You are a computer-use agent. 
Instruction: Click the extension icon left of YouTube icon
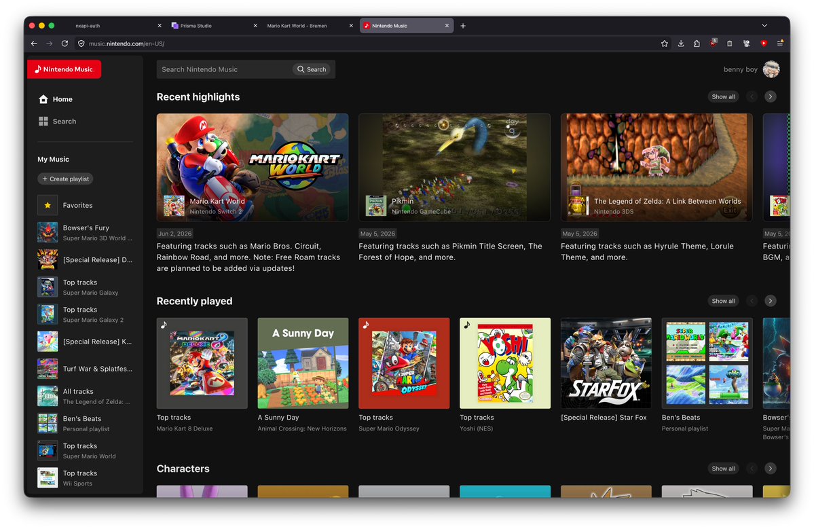pyautogui.click(x=747, y=43)
